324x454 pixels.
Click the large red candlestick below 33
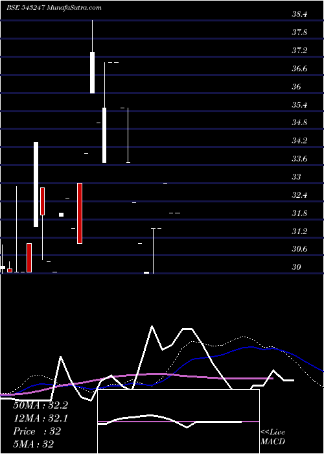(x=80, y=213)
